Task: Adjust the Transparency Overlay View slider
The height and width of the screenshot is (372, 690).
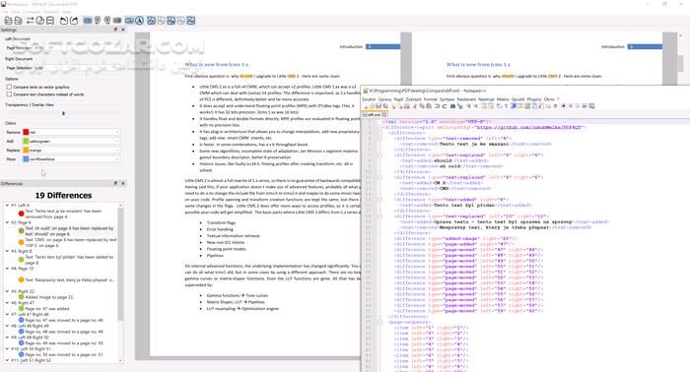Action: (x=63, y=113)
